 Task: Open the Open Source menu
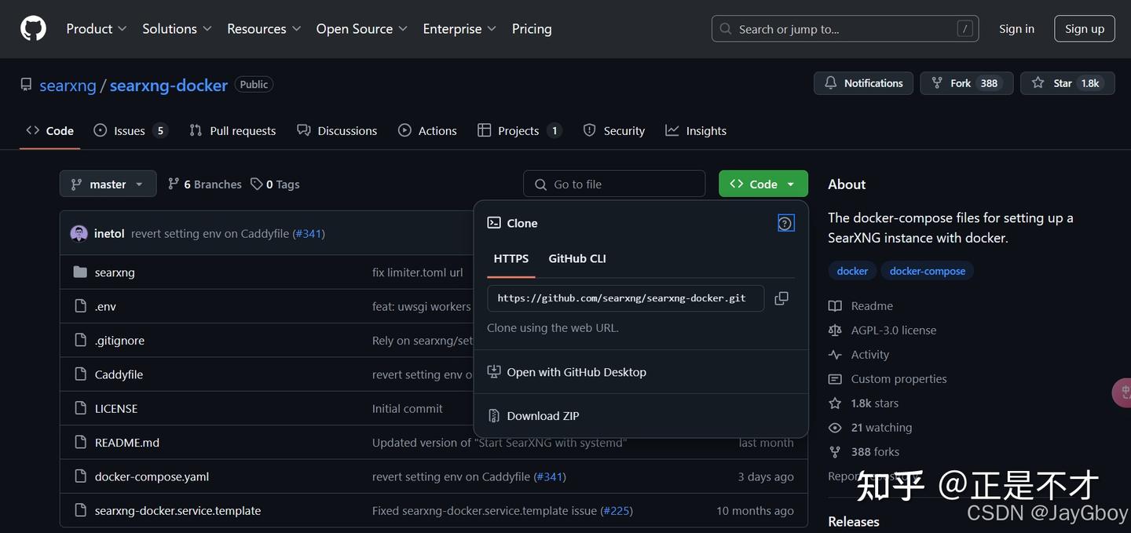click(x=361, y=28)
